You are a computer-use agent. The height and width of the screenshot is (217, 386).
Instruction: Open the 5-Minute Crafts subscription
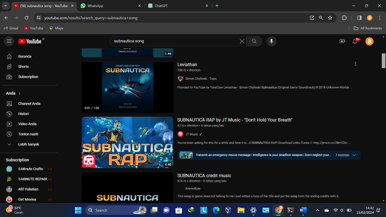pos(31,169)
